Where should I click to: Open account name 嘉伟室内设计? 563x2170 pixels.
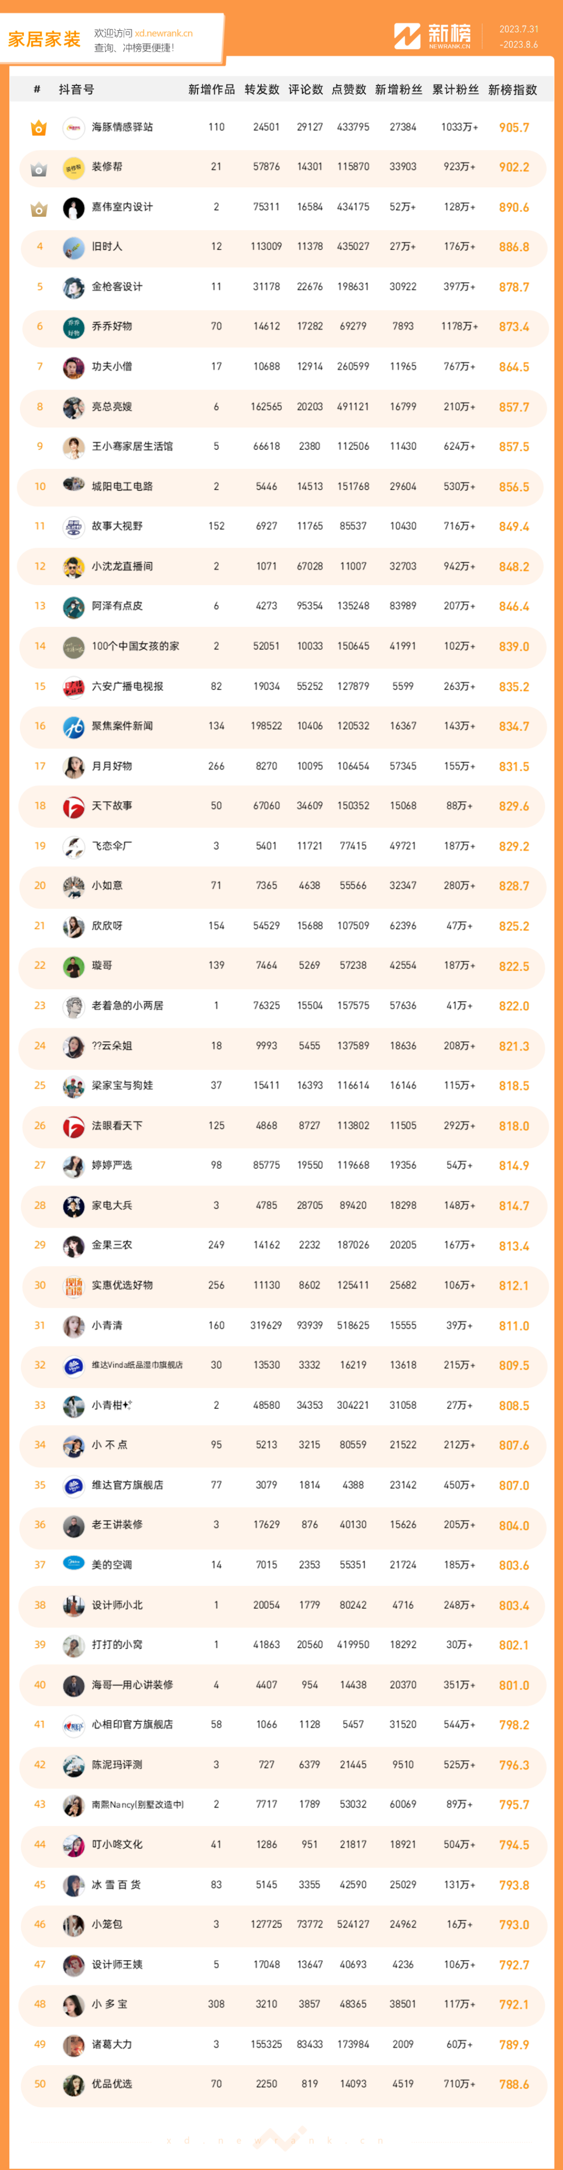coord(122,207)
